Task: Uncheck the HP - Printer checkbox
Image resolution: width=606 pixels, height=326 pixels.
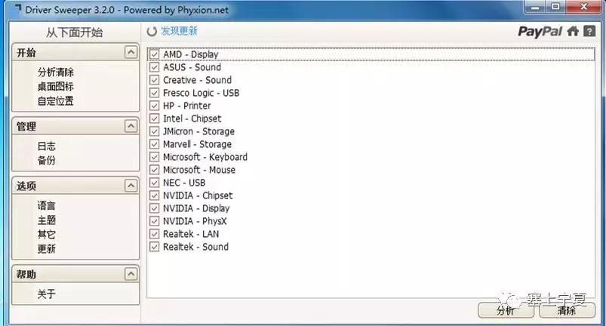Action: click(x=154, y=106)
